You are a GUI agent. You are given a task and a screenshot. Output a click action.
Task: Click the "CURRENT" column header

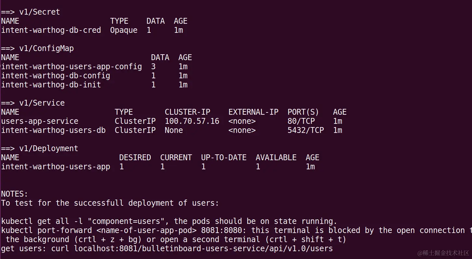[176, 158]
